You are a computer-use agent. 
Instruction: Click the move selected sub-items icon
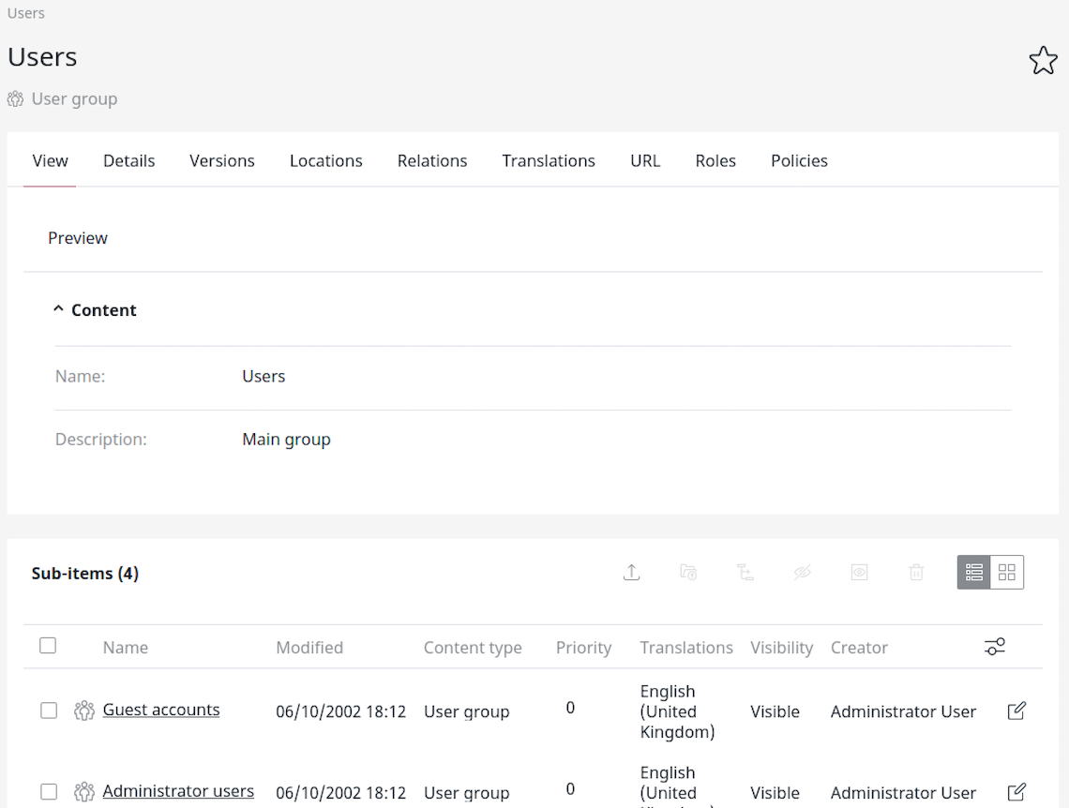pos(688,573)
